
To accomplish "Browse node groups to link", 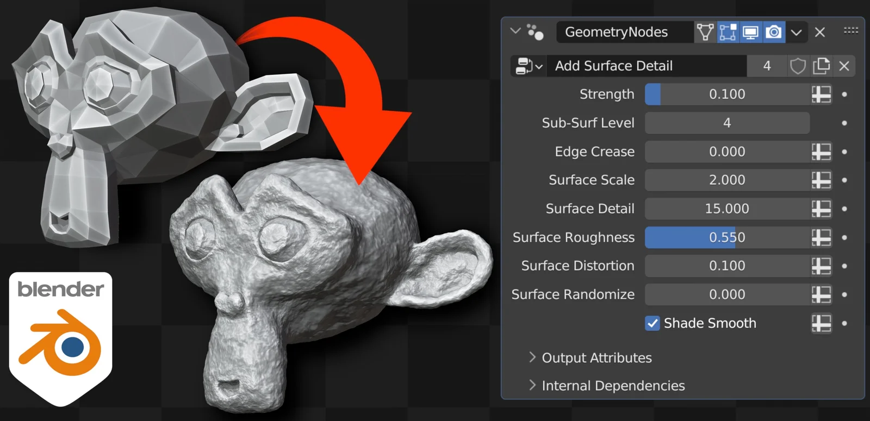I will click(529, 66).
